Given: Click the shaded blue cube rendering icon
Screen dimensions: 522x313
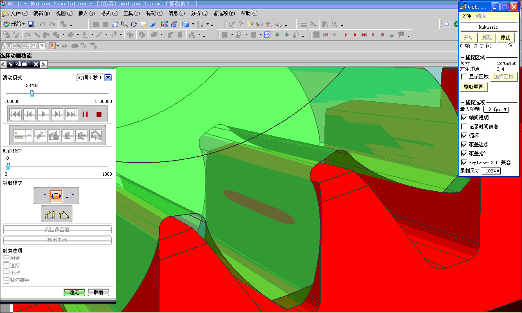Looking at the screenshot, I should tap(186, 24).
